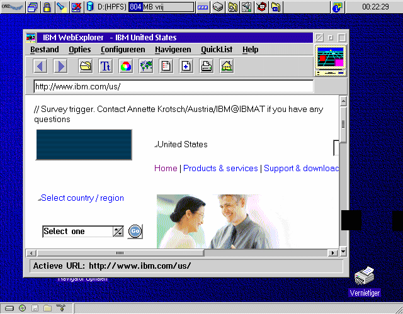Click the world map WebMap toolbar icon
403x314 pixels.
click(x=145, y=66)
